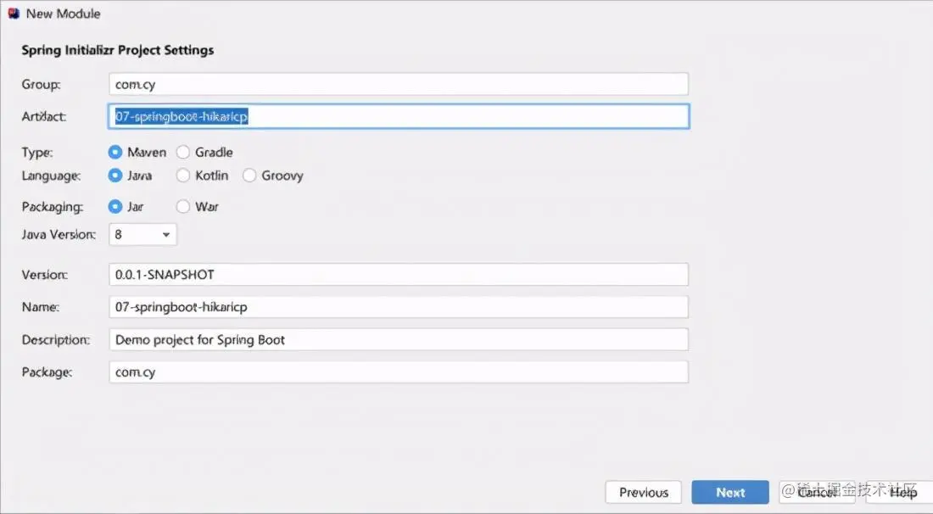The width and height of the screenshot is (933, 514).
Task: Click the Artifact field containing 07-springboot-hikaricp
Action: (x=399, y=115)
